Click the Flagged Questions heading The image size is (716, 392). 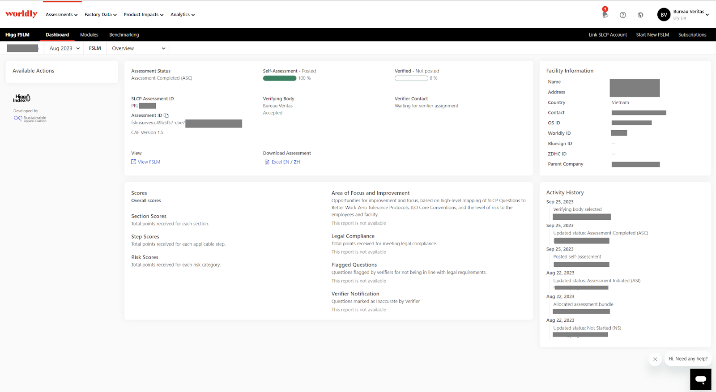coord(354,265)
